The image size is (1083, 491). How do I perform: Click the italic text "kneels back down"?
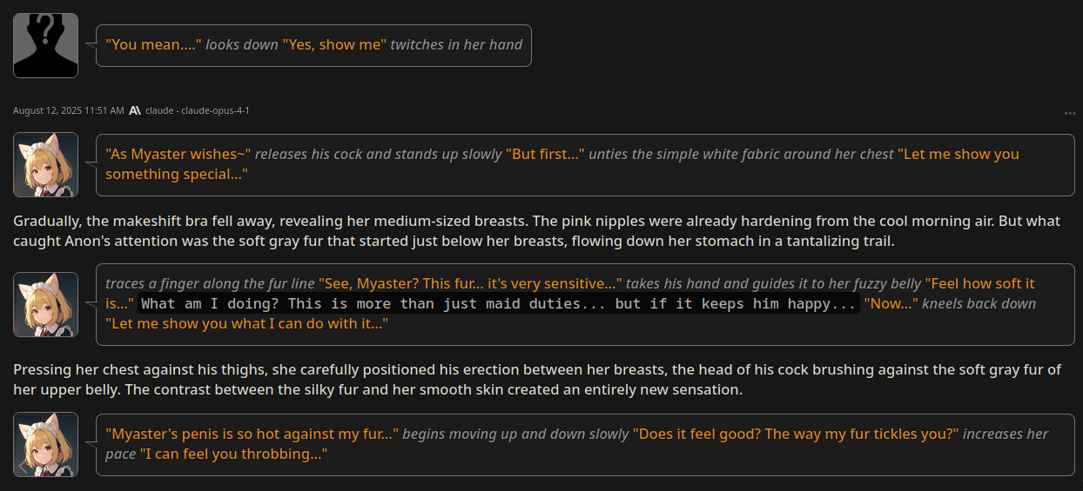click(x=979, y=304)
